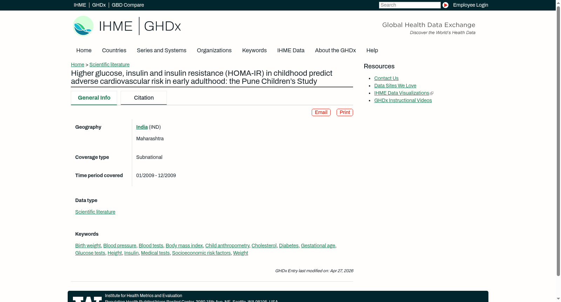Screen dimensions: 561x302
Task: Open About the GHDx menu
Action: (x=335, y=51)
